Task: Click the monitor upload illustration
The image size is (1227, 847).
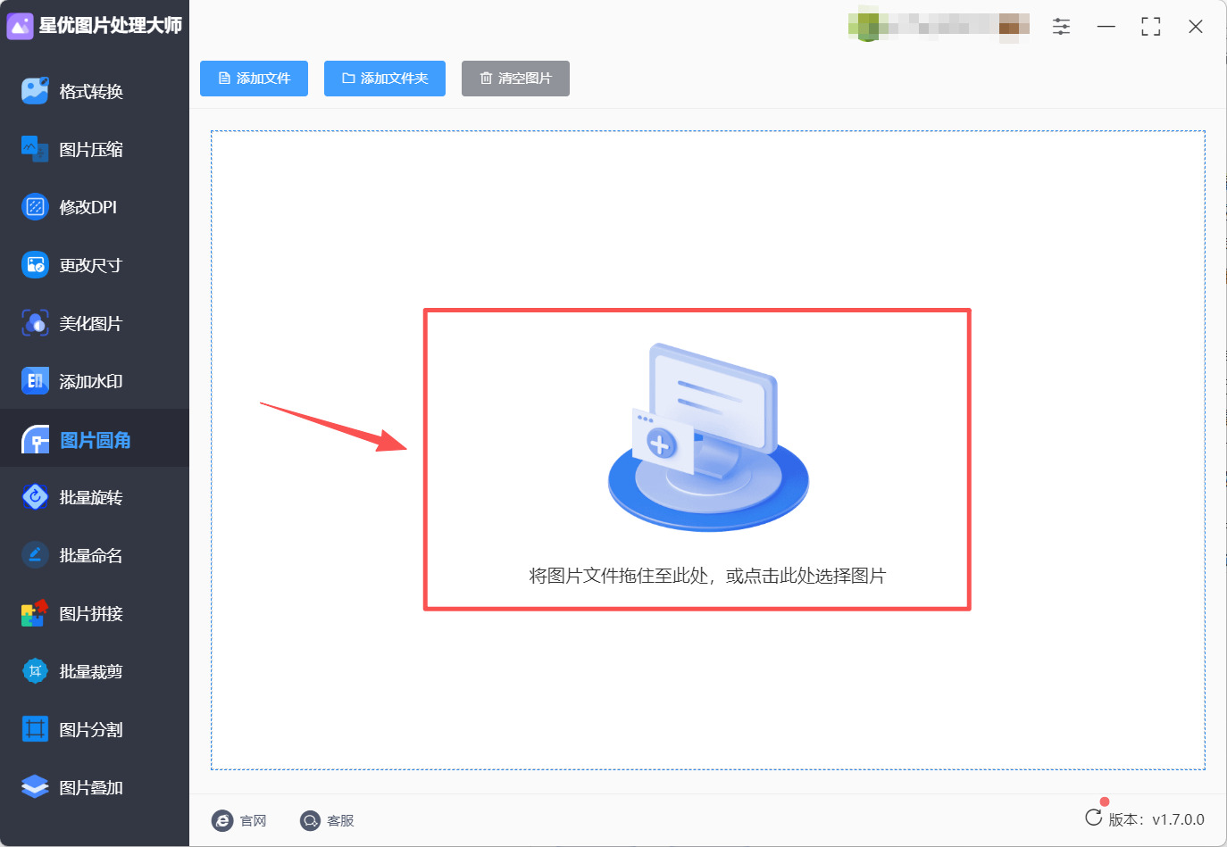Action: click(x=708, y=437)
